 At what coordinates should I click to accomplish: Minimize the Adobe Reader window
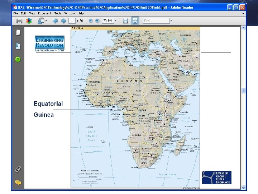pos(230,7)
